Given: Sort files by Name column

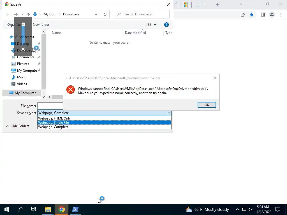Looking at the screenshot, I should 56,33.
